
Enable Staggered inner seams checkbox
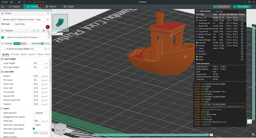tap(34, 117)
